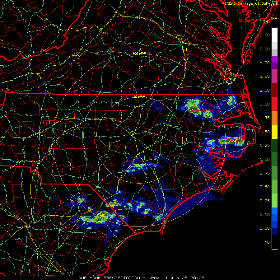Click the dark red legend band above 2.50

(275, 90)
